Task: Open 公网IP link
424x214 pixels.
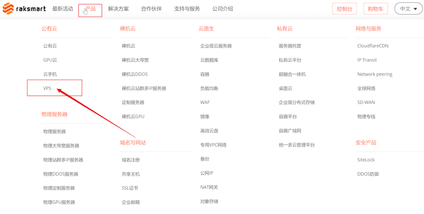Action: (207, 173)
